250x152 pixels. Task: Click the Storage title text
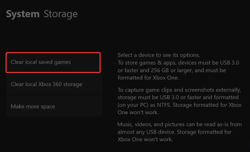[60, 14]
